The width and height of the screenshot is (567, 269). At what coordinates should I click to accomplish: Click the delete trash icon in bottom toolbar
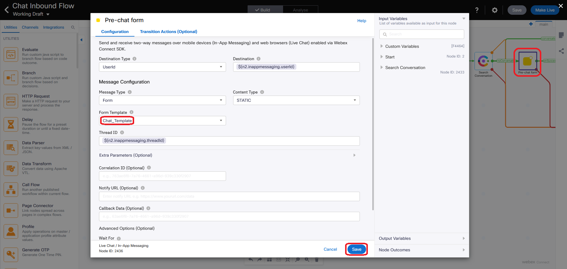coord(316,260)
